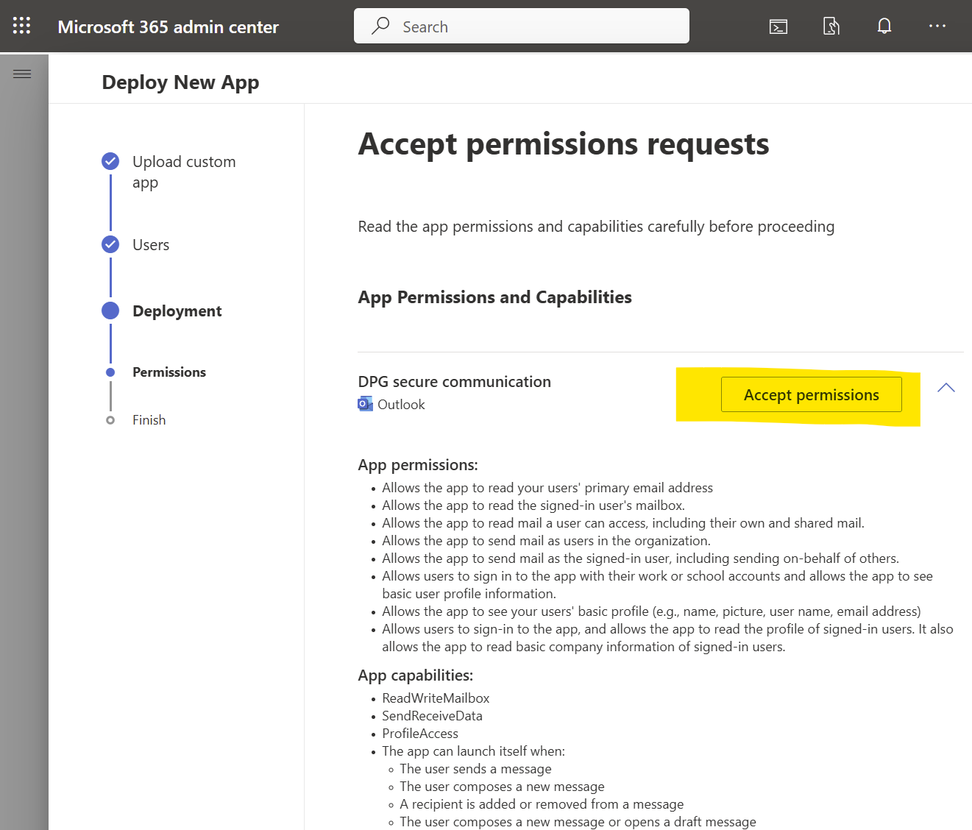Open the more options ellipsis menu

(x=937, y=26)
